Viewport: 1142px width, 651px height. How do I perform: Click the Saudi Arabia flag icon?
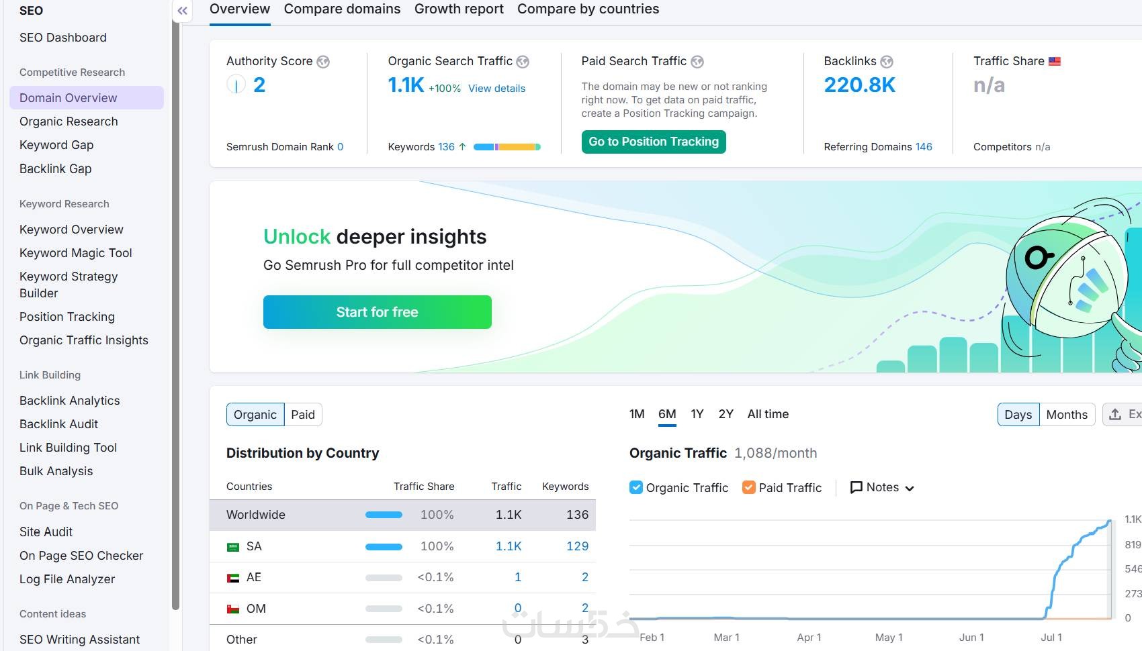click(x=233, y=547)
